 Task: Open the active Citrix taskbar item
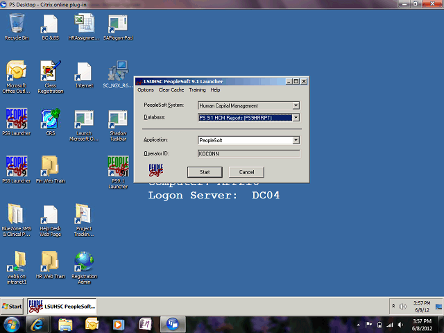pyautogui.click(x=173, y=325)
